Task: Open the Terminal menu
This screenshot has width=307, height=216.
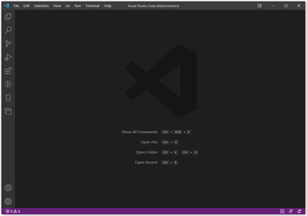Action: click(x=92, y=6)
